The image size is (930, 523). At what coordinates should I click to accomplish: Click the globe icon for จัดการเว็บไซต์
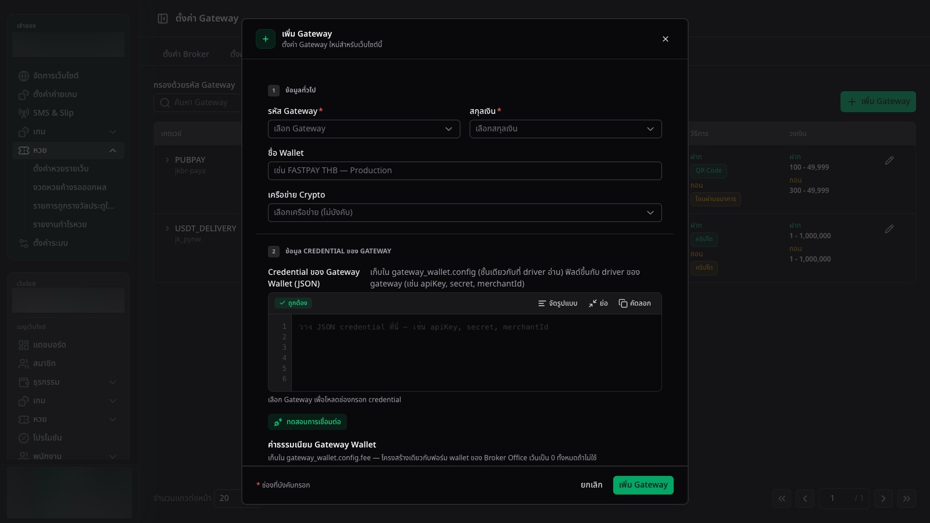pyautogui.click(x=24, y=76)
